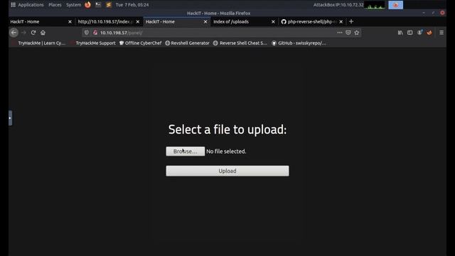Viewport: 455px width, 256px height.
Task: Go back with the back arrow
Action: (14, 33)
